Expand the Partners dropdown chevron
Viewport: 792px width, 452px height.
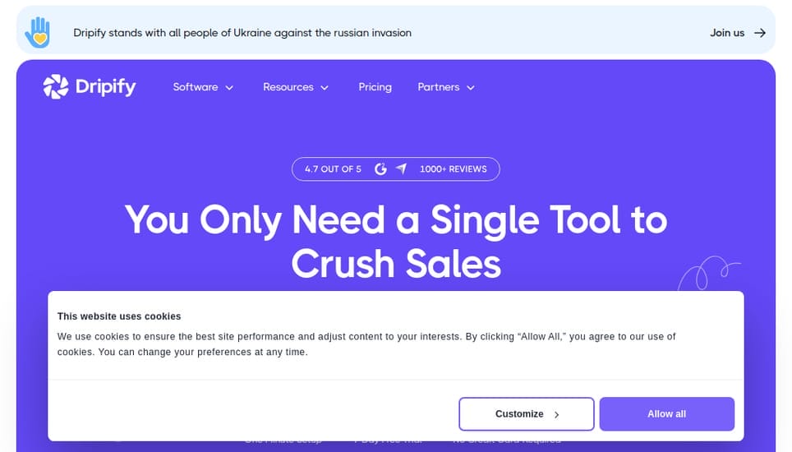pyautogui.click(x=471, y=88)
